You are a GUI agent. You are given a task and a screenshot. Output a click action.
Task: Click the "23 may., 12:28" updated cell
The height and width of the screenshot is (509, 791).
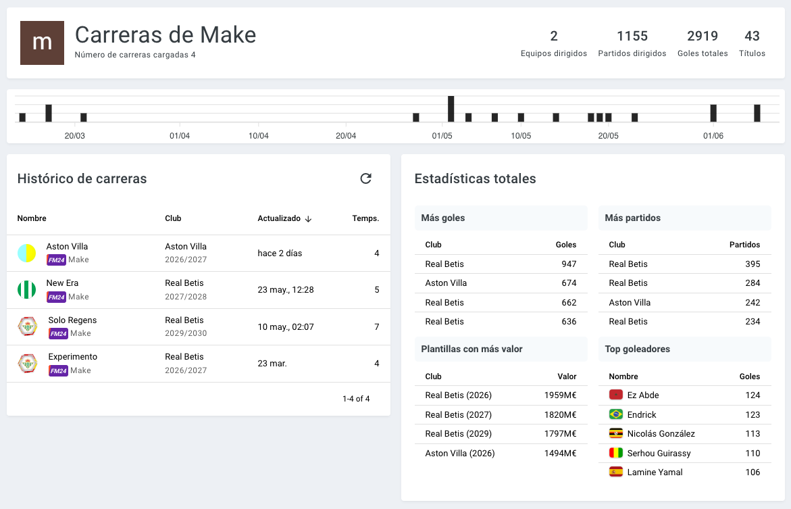286,290
